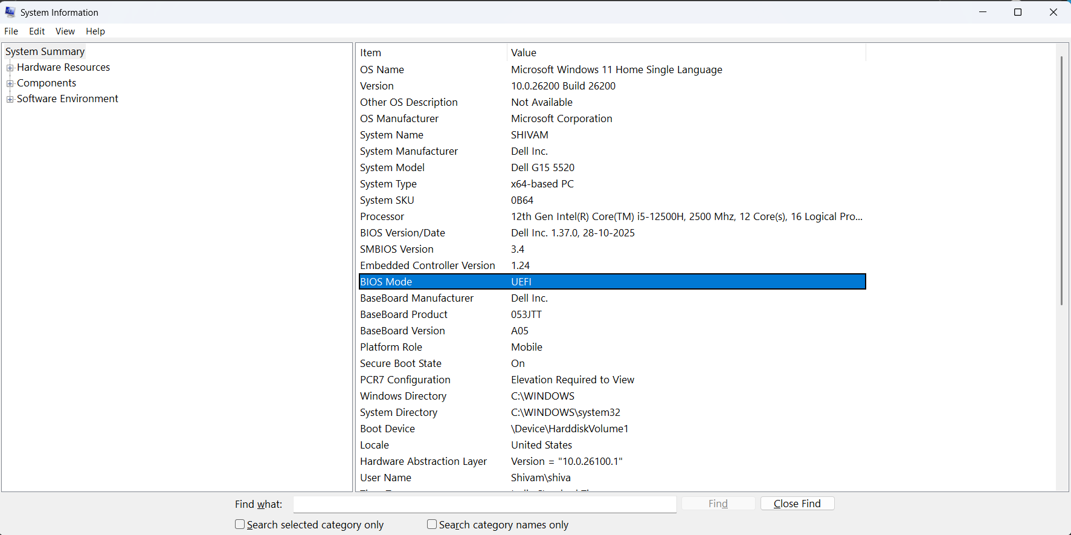Expand the Software Environment tree node
The height and width of the screenshot is (535, 1071).
click(10, 99)
